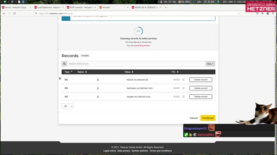Viewport: 277px width, 155px height.
Task: Reload the page with the refresh icon
Action: (14, 13)
